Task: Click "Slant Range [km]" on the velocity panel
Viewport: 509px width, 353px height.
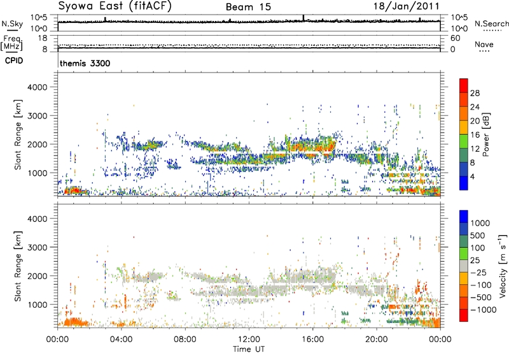Action: point(18,266)
